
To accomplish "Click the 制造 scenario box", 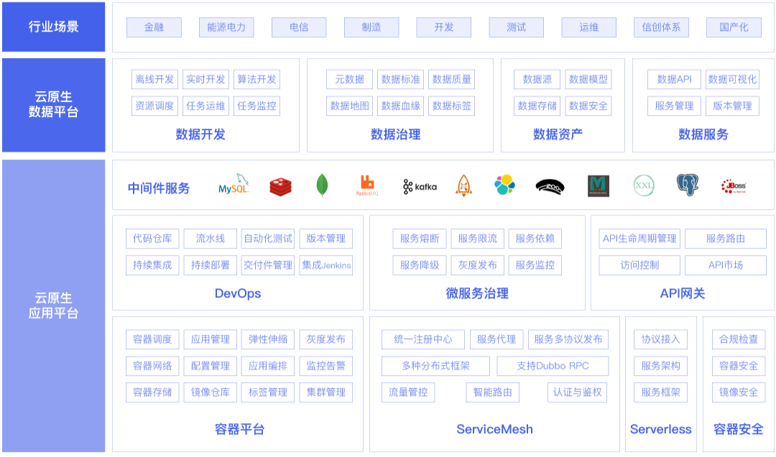I will coord(371,27).
